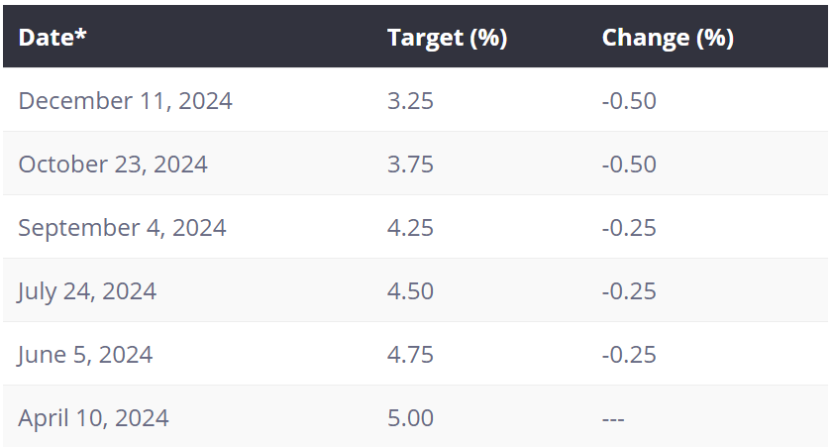Select the April 10, 2024 date cell
The width and height of the screenshot is (833, 447).
click(93, 418)
